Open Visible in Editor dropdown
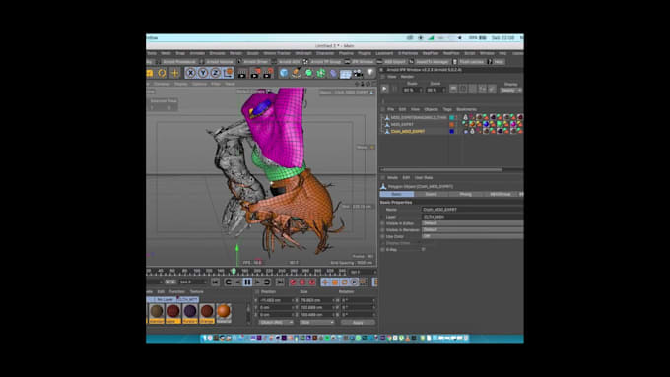 tap(472, 223)
